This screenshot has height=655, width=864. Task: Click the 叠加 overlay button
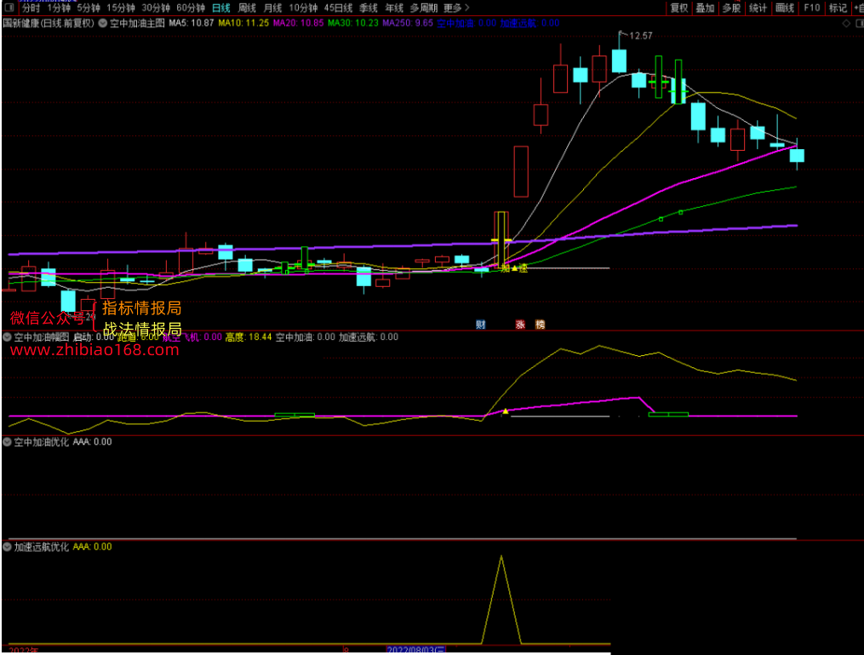point(705,8)
